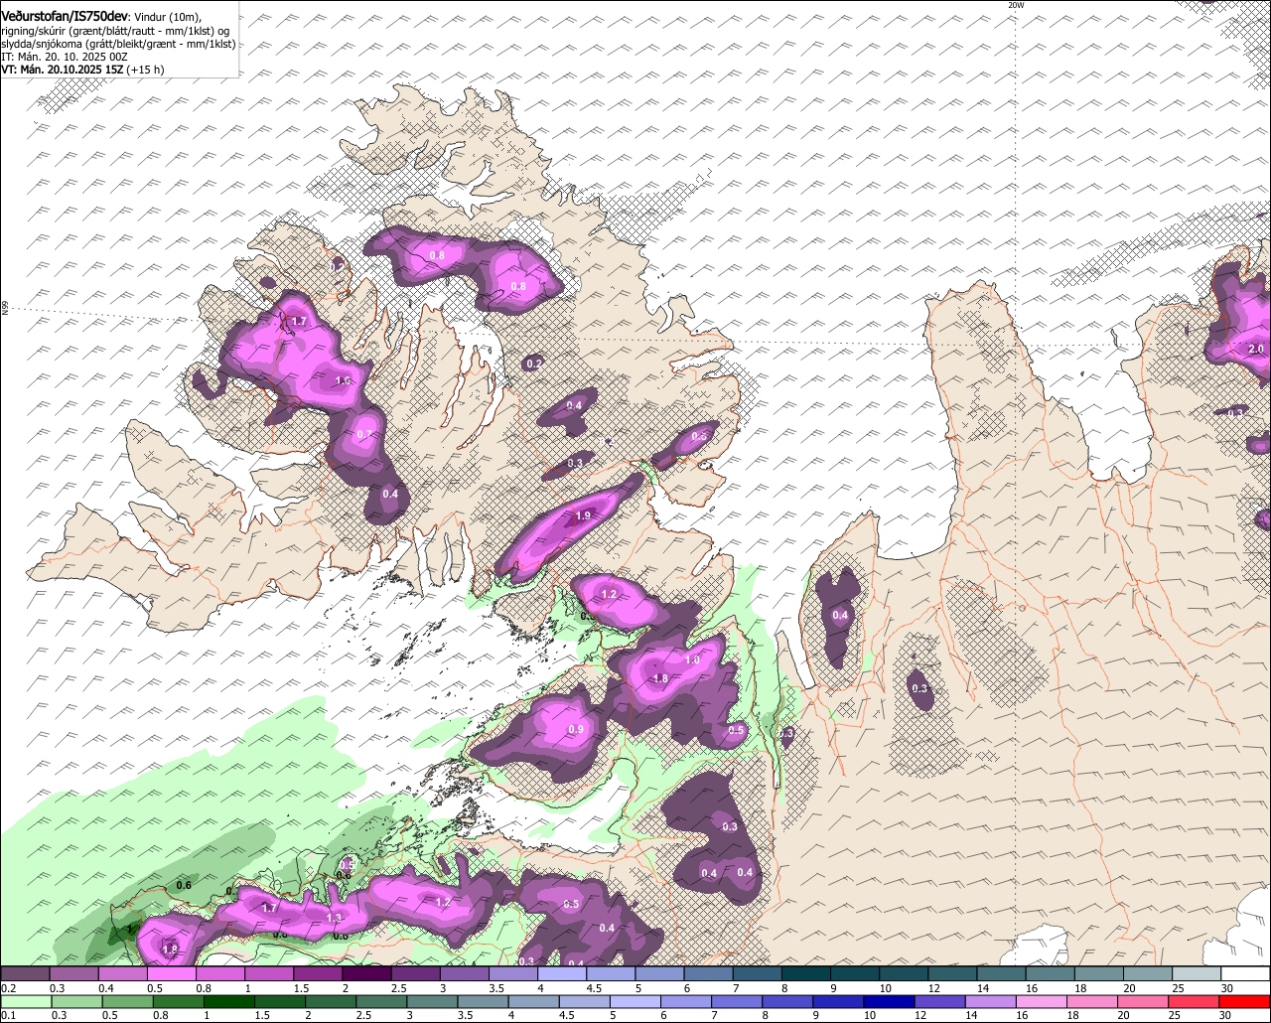Viewport: 1271px width, 1023px height.
Task: Click the black 0.6 rain value on the map
Action: (x=184, y=885)
